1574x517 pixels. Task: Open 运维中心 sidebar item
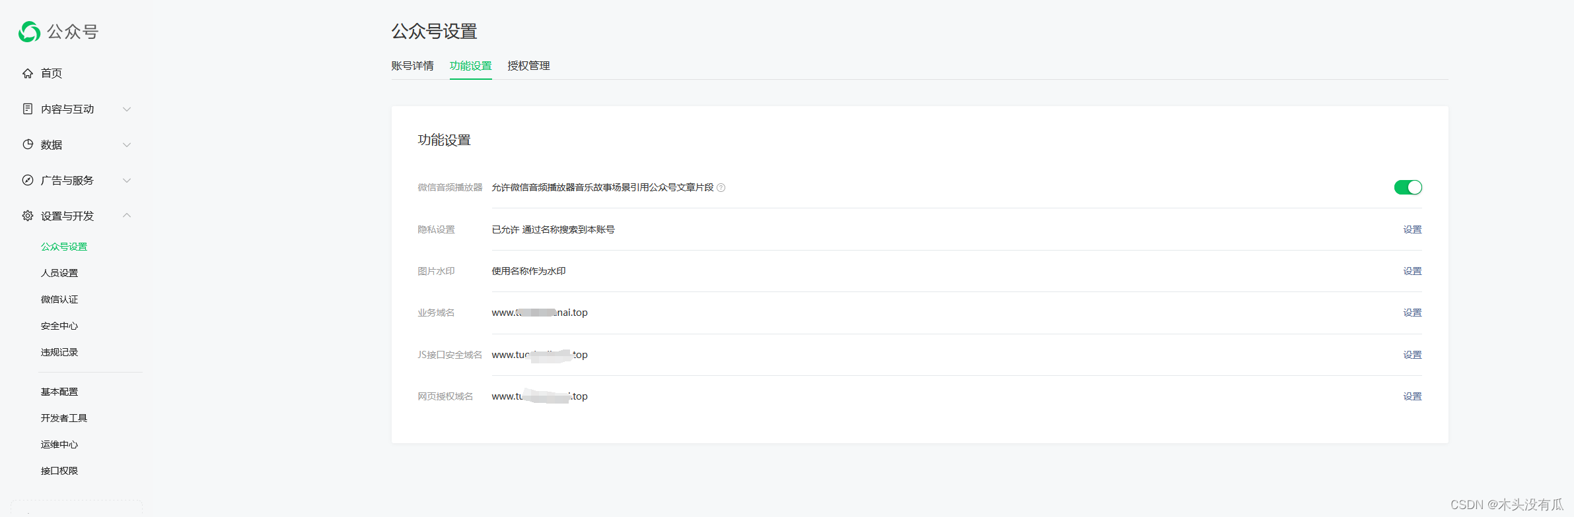[59, 444]
